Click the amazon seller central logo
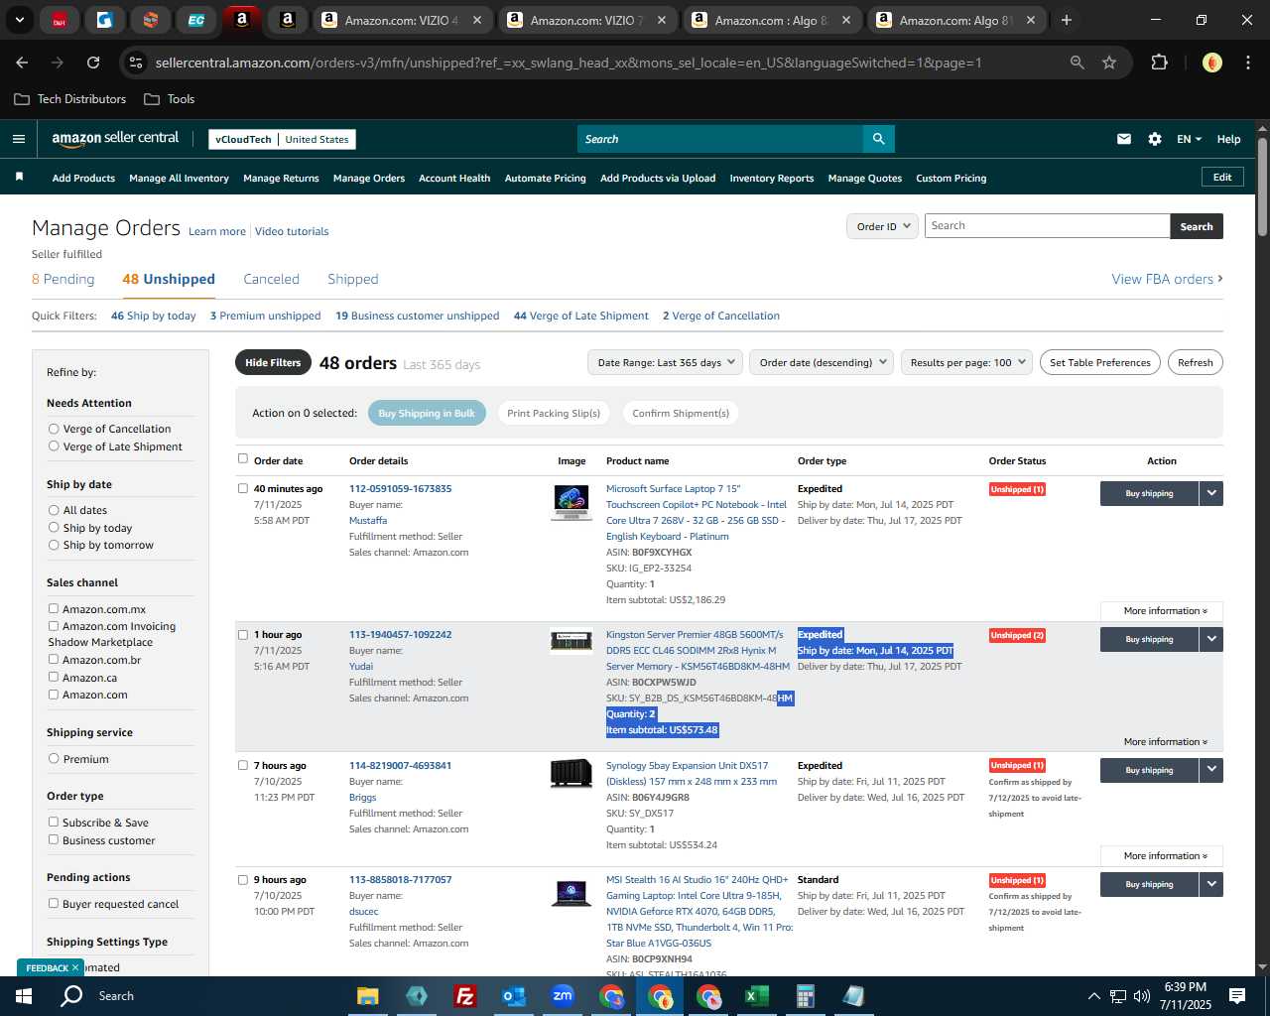 [115, 139]
